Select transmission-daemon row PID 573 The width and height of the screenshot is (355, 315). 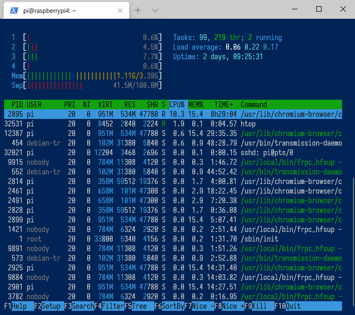pos(173,258)
